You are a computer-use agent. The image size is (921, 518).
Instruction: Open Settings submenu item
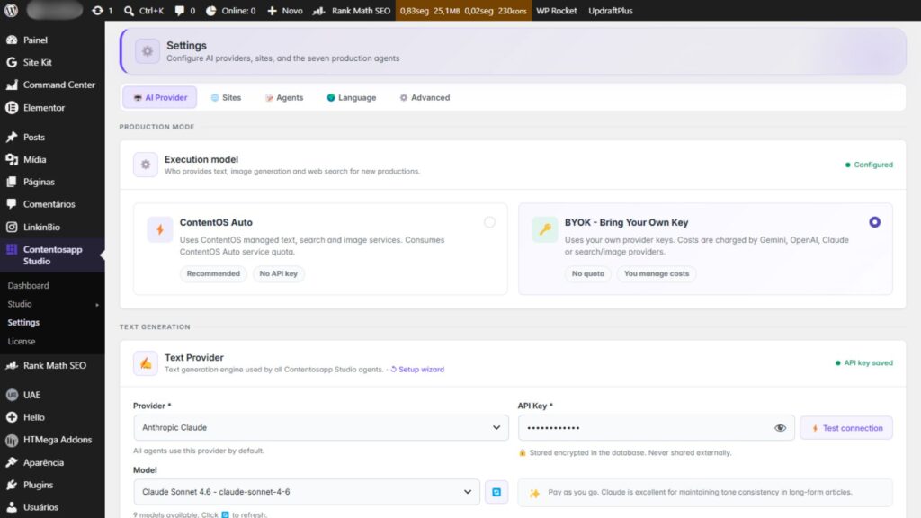(23, 323)
